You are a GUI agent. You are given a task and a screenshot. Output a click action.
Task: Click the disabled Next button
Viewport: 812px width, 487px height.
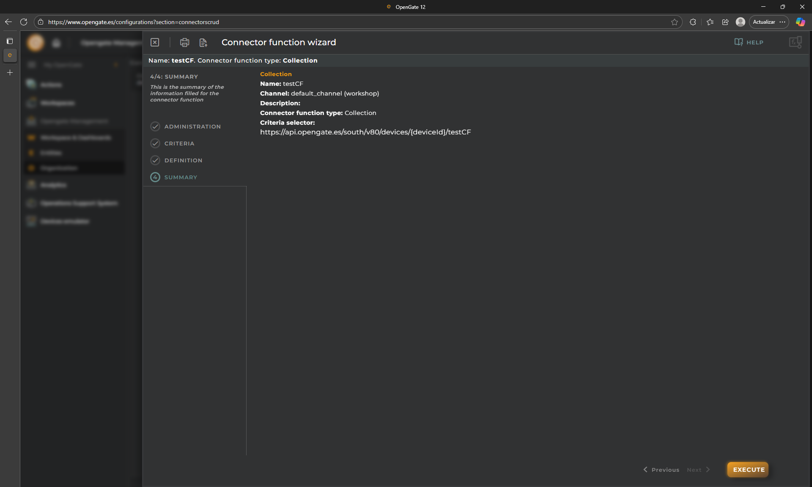698,470
